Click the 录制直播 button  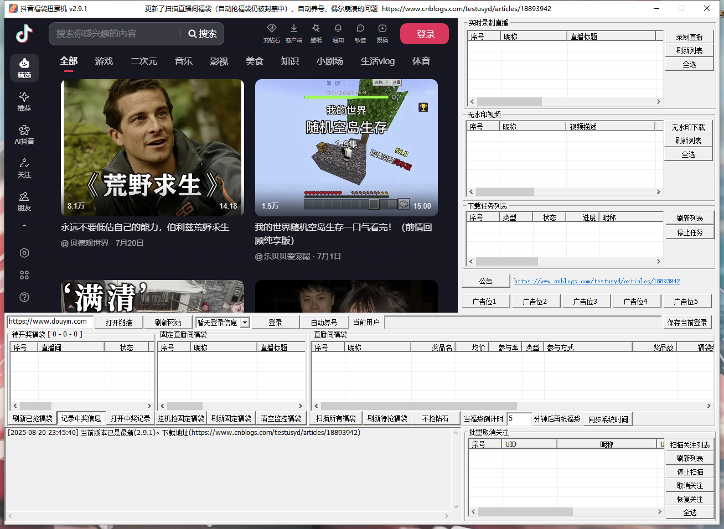click(x=689, y=37)
